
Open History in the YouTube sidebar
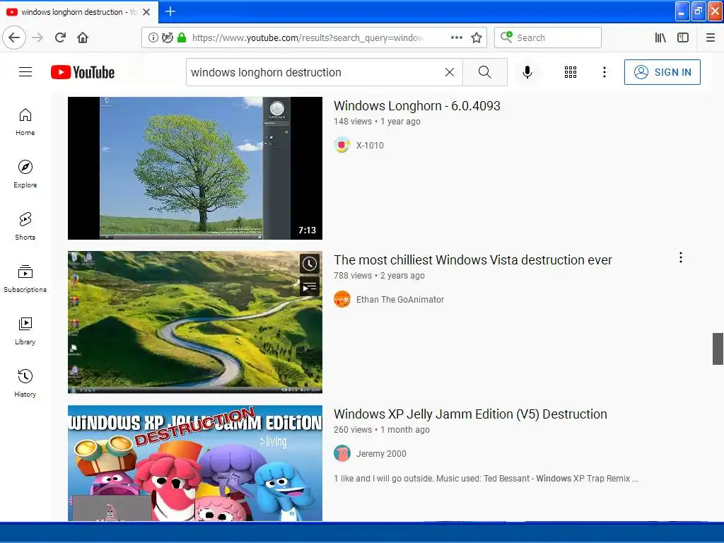pyautogui.click(x=25, y=383)
